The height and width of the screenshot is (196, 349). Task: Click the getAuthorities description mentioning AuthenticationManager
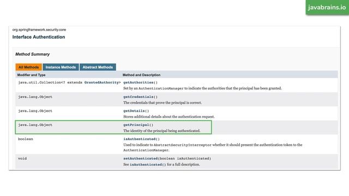coord(202,88)
